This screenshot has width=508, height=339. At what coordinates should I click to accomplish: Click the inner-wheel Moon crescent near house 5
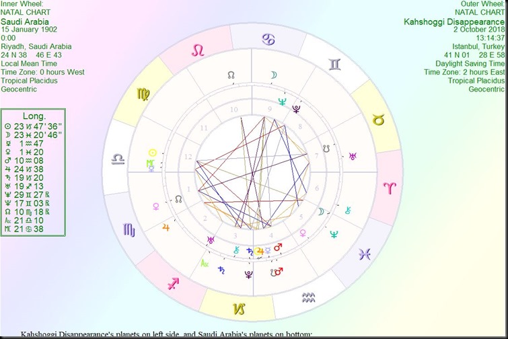tap(321, 211)
